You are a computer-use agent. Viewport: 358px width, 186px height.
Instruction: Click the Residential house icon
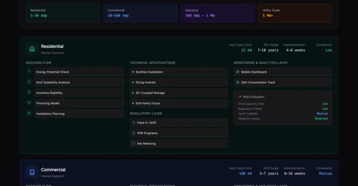(x=32, y=49)
